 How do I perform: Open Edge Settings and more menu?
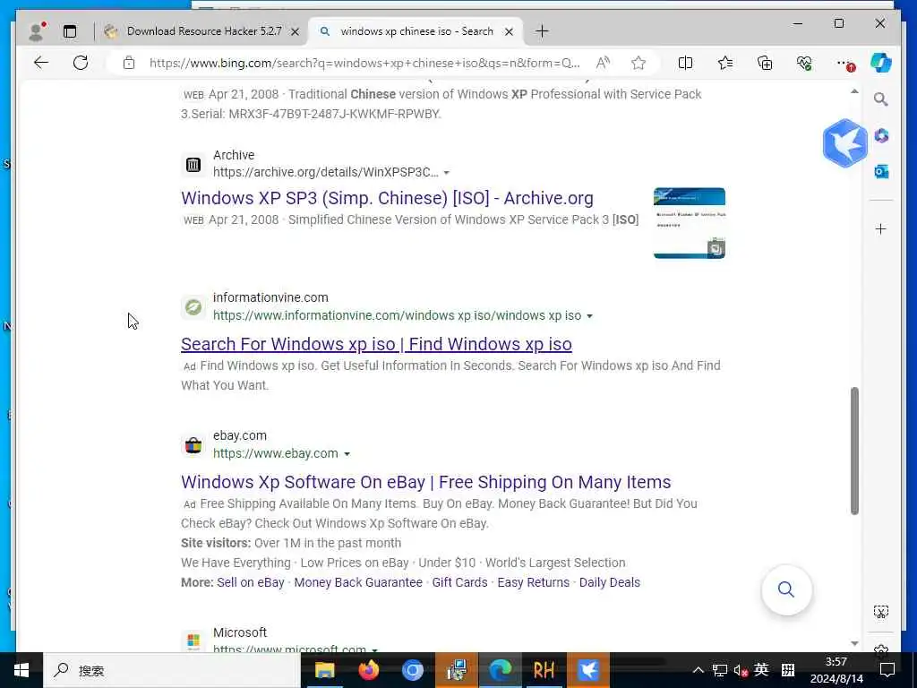coord(844,63)
